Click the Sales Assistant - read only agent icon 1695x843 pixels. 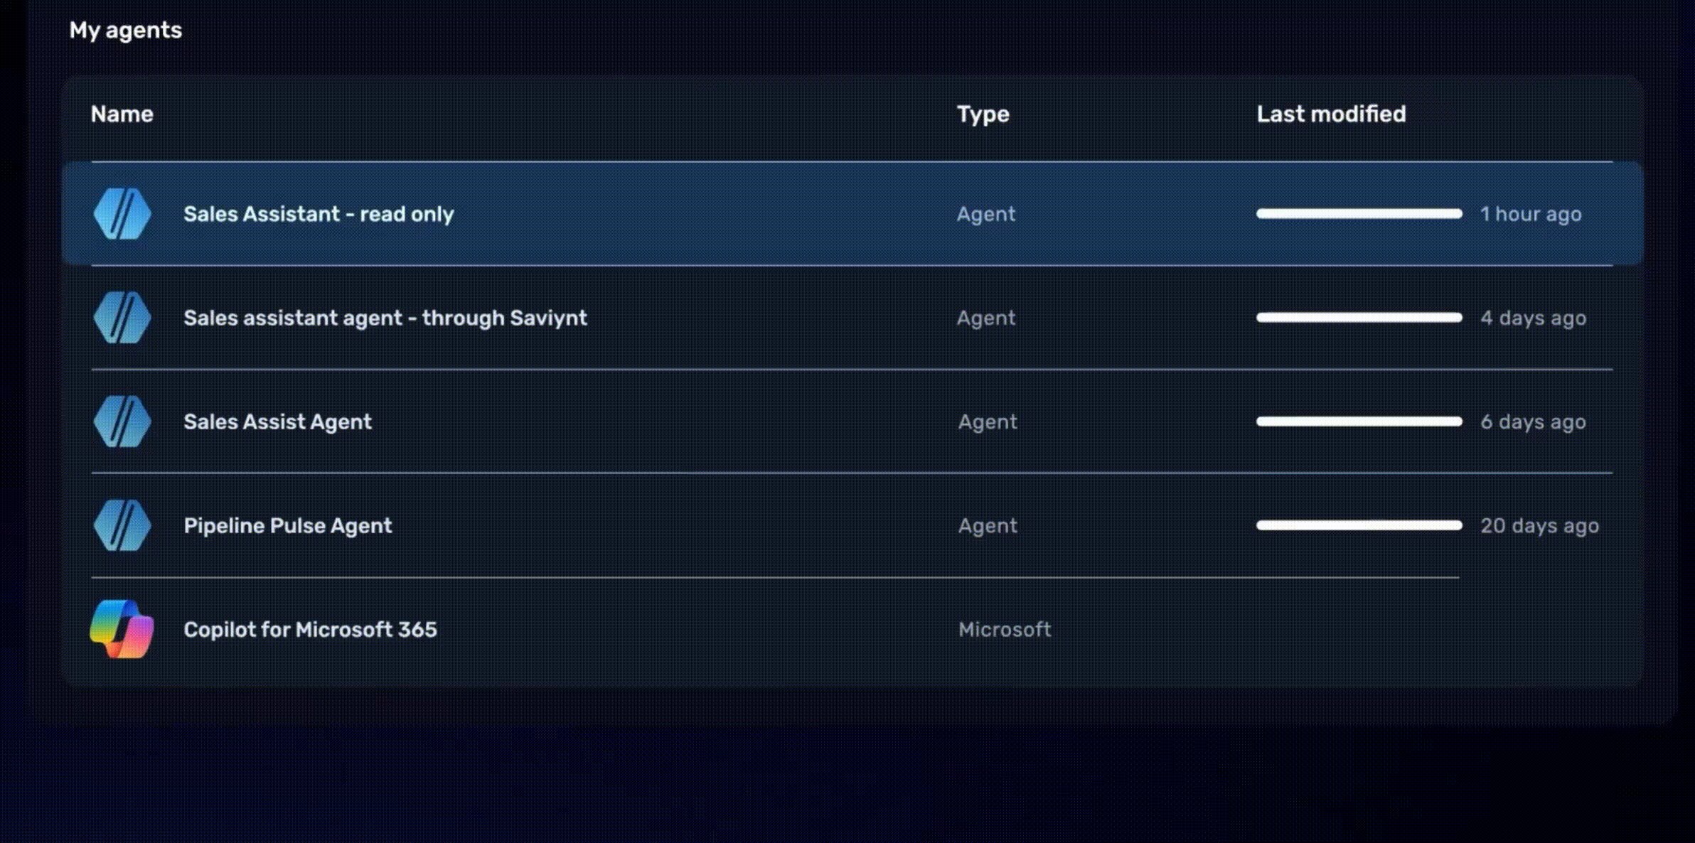122,214
